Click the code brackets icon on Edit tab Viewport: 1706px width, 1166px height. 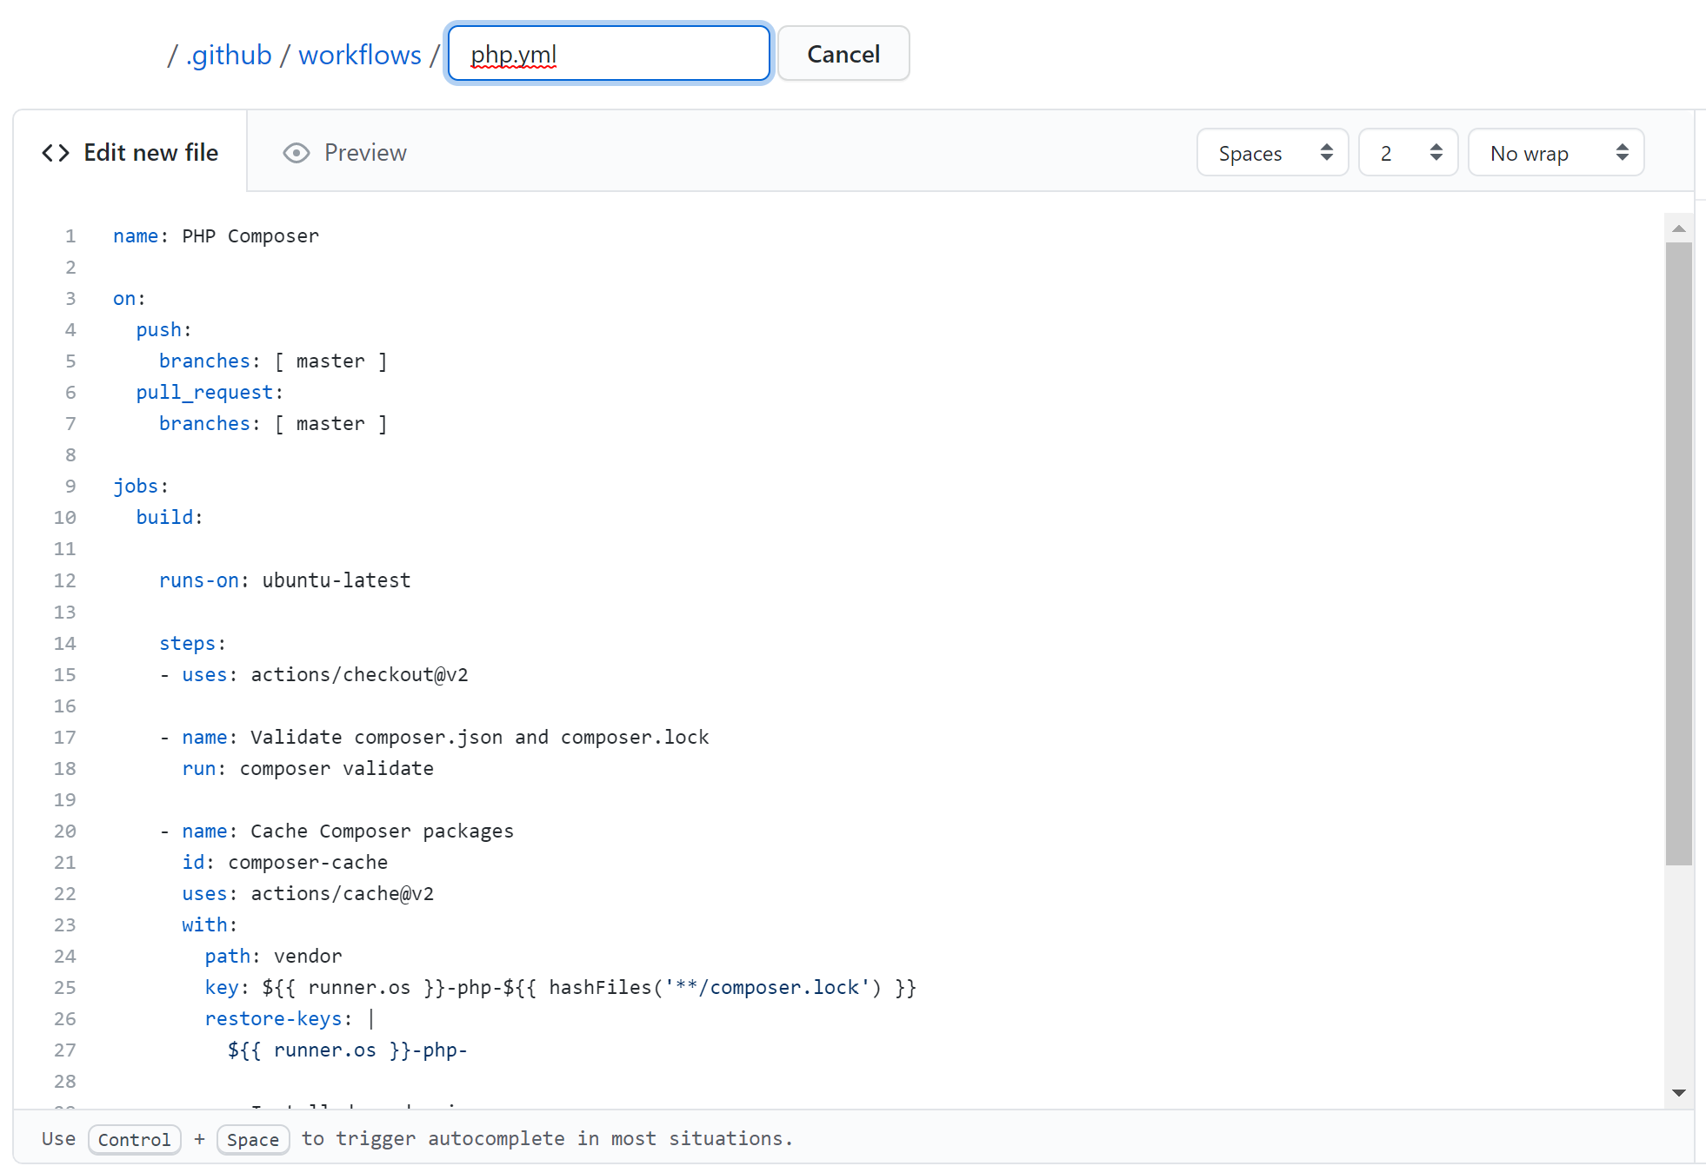click(56, 153)
